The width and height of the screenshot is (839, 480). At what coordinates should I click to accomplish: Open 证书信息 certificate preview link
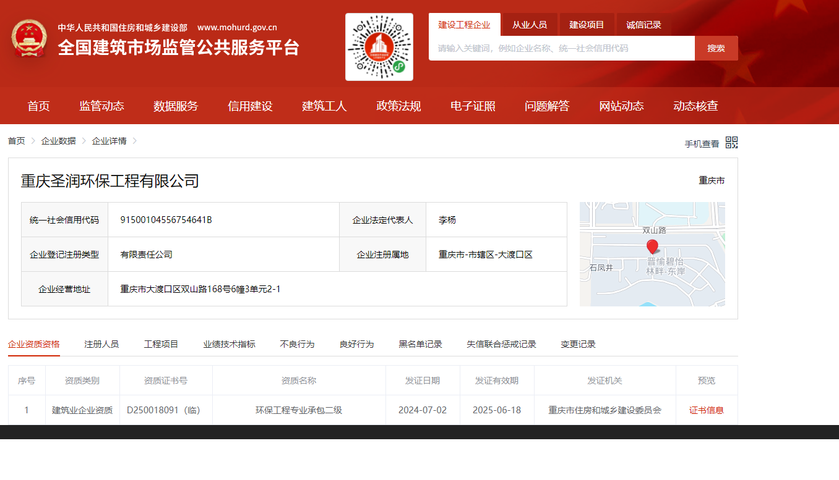tap(706, 410)
